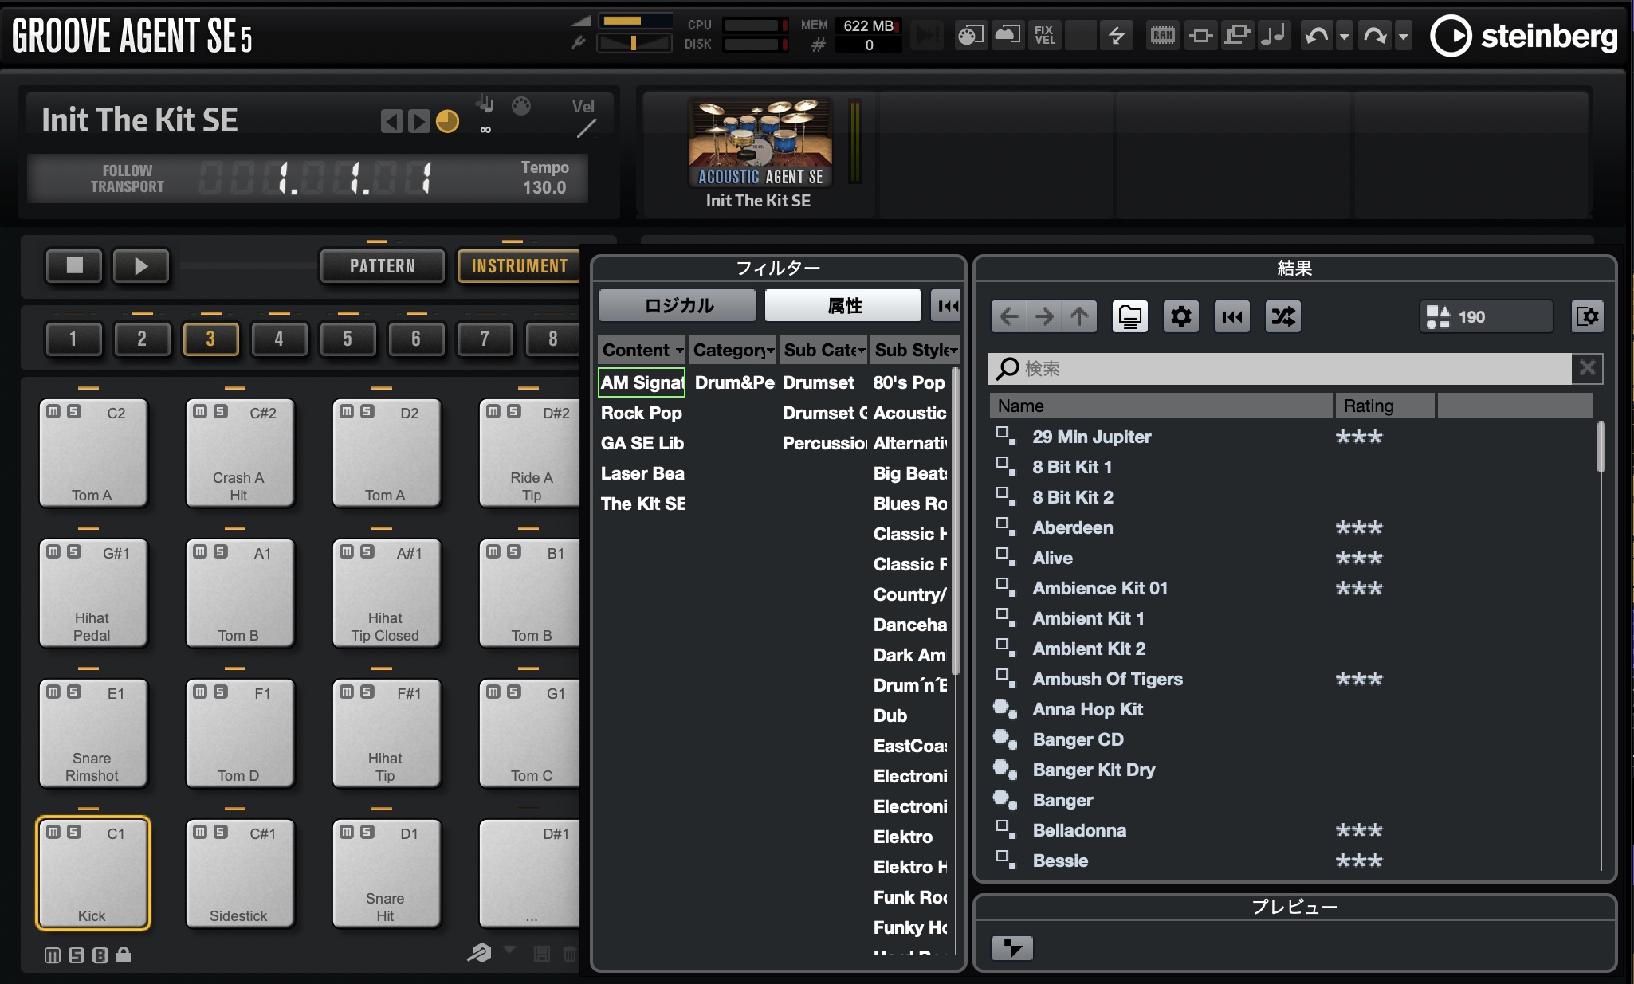Go up one level in results
Viewport: 1634px width, 984px height.
pos(1079,316)
